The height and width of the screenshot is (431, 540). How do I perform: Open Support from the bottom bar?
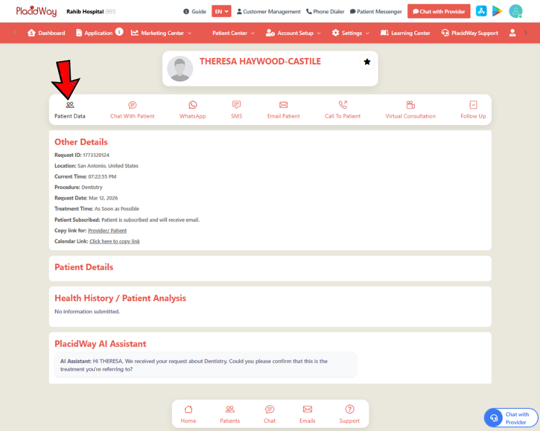(x=349, y=414)
